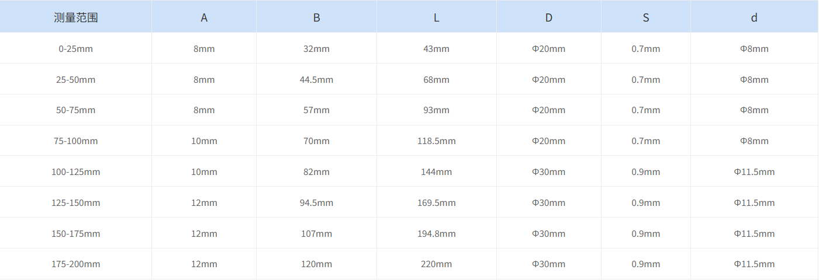Click the 220mm L value

coord(436,264)
